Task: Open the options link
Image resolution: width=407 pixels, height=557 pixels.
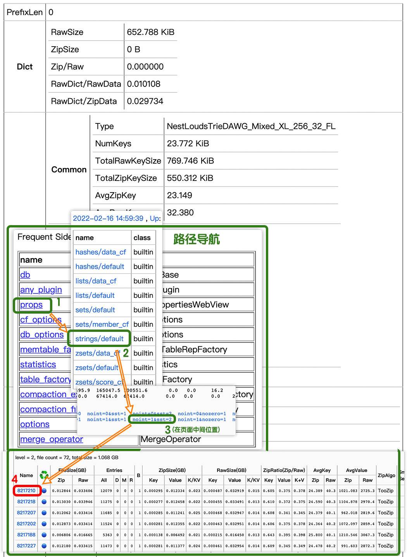Action: (x=35, y=424)
